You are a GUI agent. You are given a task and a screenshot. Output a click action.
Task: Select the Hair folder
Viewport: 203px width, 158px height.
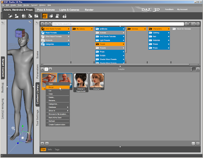pos(159,36)
